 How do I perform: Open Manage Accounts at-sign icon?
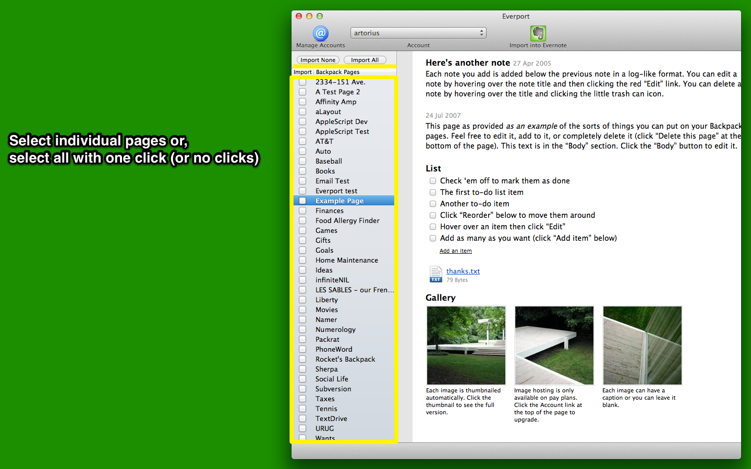(321, 33)
